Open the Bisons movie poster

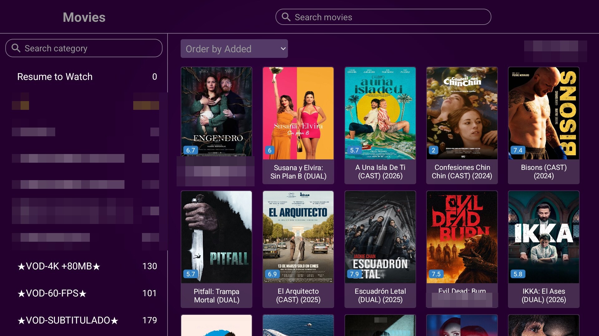[x=544, y=113]
